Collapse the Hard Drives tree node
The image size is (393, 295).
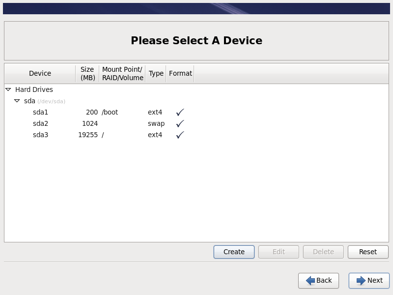point(8,89)
